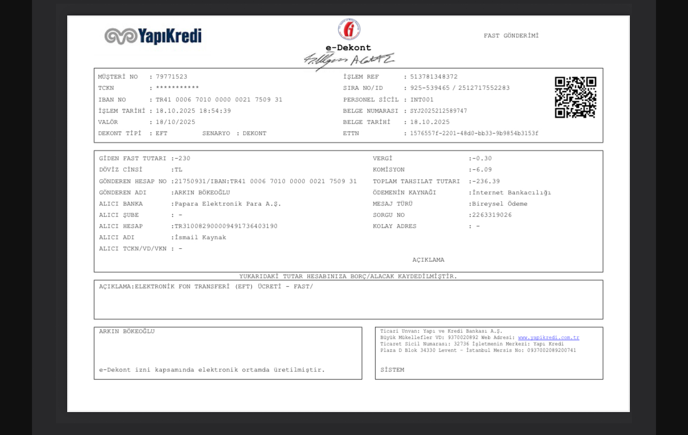Click the İŞLEM TARİHİ timestamp 18.10.2025 18:54:39

tap(193, 111)
